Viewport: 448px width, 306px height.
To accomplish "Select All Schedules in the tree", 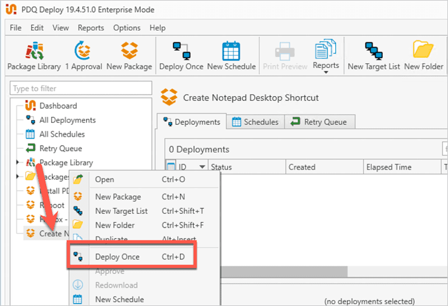I will point(62,134).
